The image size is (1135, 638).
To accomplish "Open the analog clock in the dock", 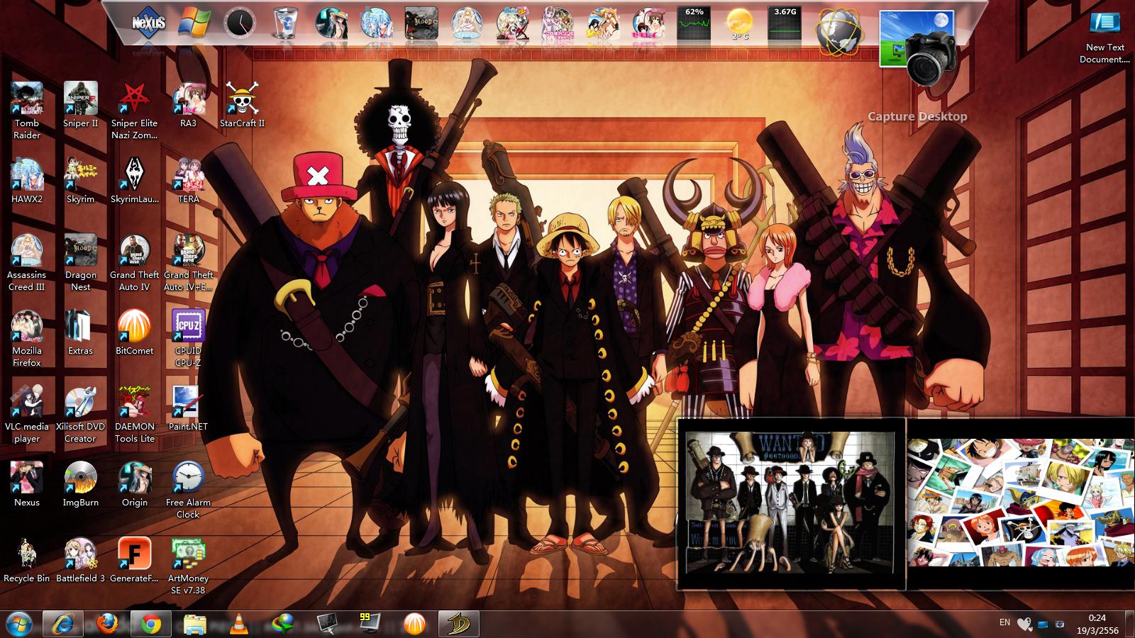I will (239, 23).
